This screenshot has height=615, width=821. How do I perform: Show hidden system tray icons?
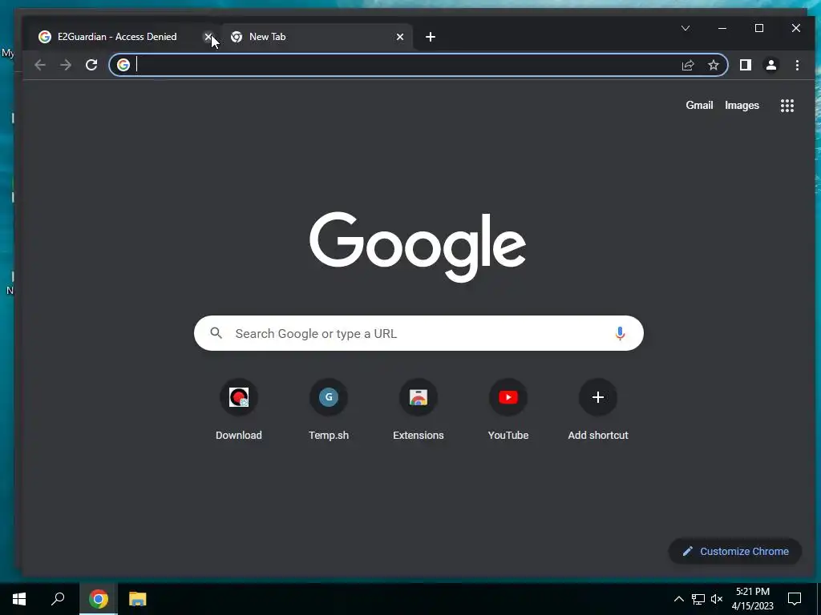[x=678, y=599]
